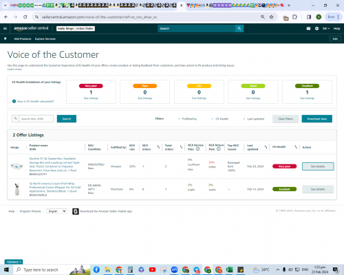Screen dimensions: 344x275
Task: Open the Sterilite 37 Qt Gasket Box product link
Action: click(54, 164)
